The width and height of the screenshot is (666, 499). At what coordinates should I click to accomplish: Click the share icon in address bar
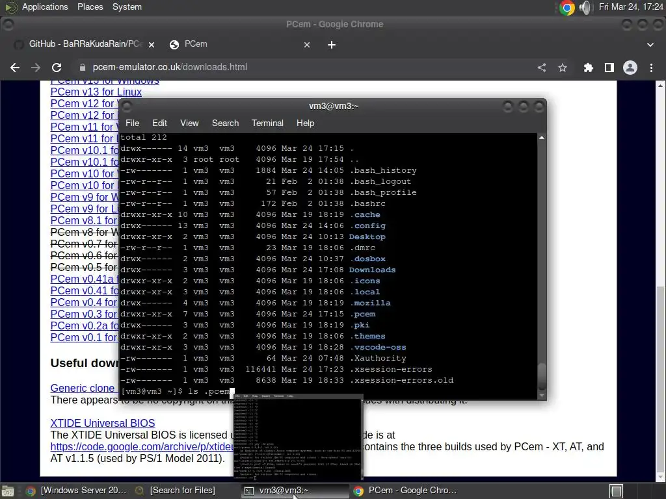click(542, 68)
